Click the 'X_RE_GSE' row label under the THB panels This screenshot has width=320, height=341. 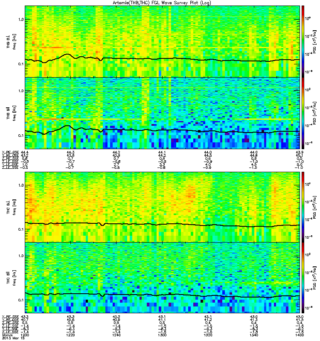click(x=10, y=152)
